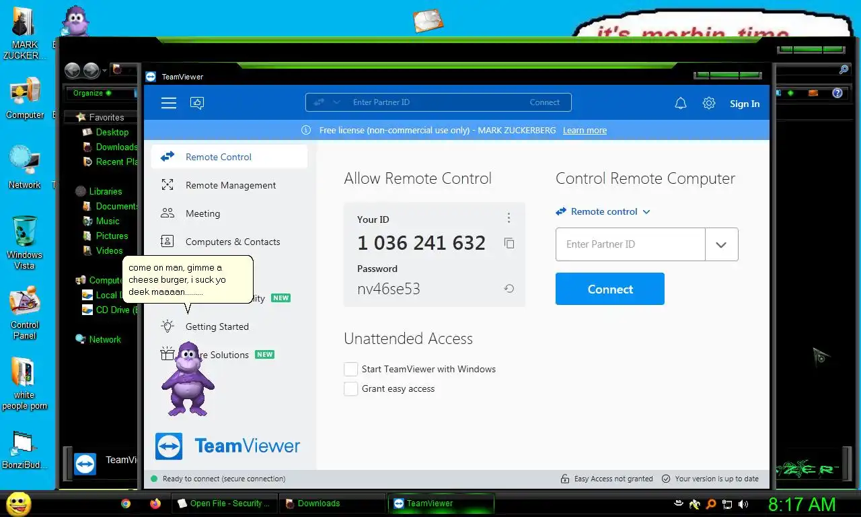Screen dimensions: 861x517
Task: Select the BonziBud... desktop shortcut
Action: click(25, 450)
